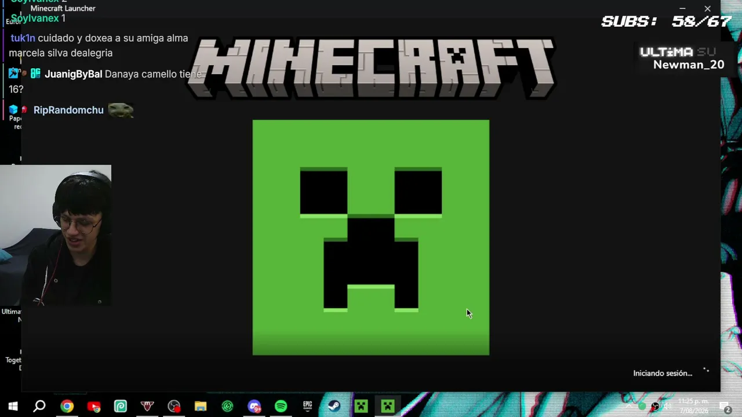Open Steam from the taskbar
742x417 pixels.
coord(334,406)
